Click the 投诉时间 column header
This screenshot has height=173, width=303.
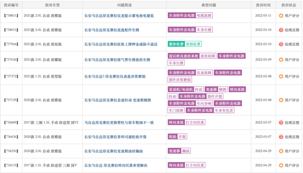tap(263, 5)
